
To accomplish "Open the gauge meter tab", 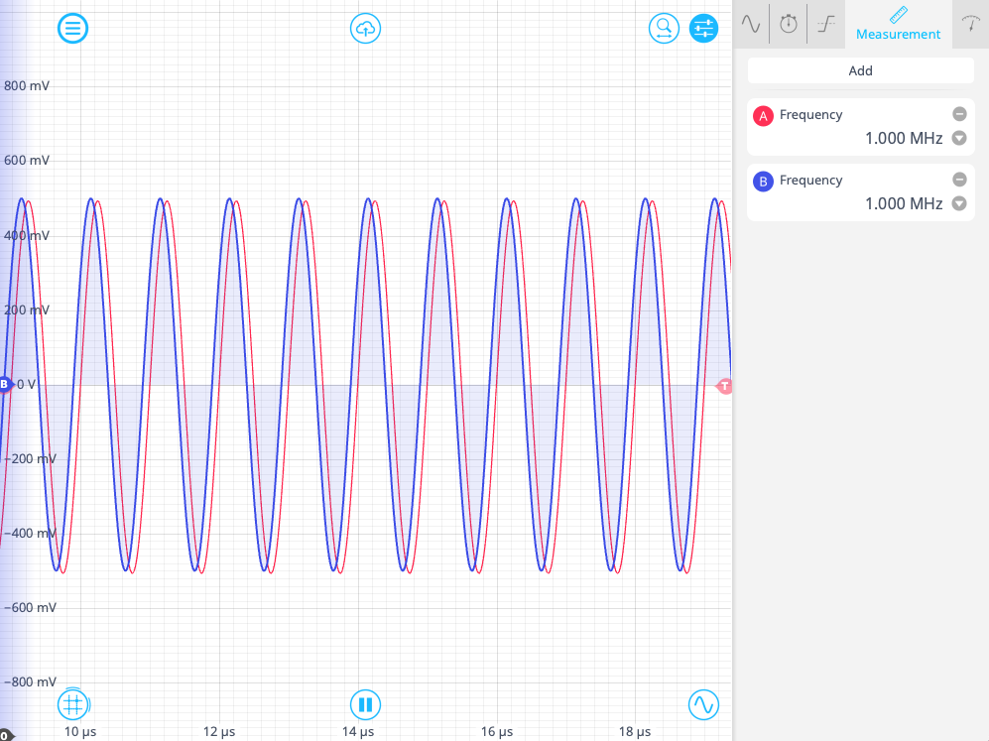I will click(970, 24).
